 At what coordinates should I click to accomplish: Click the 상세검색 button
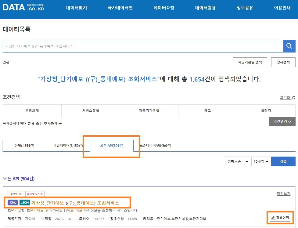pos(283,62)
